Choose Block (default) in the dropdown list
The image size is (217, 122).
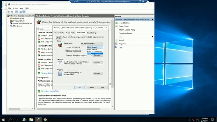[95, 50]
